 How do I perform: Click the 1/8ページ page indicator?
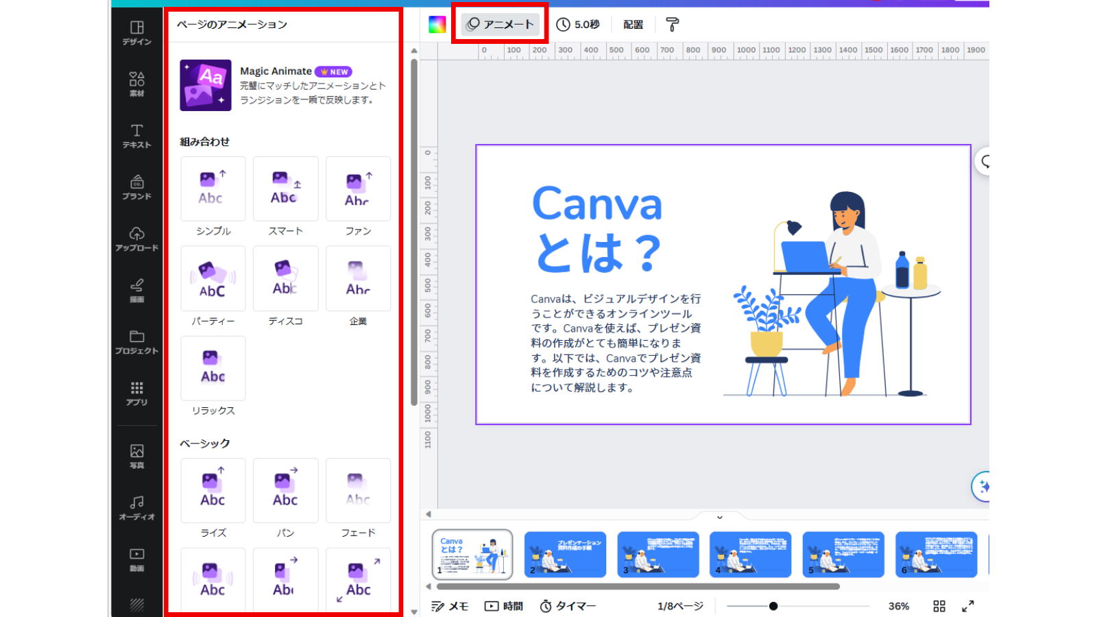point(680,606)
